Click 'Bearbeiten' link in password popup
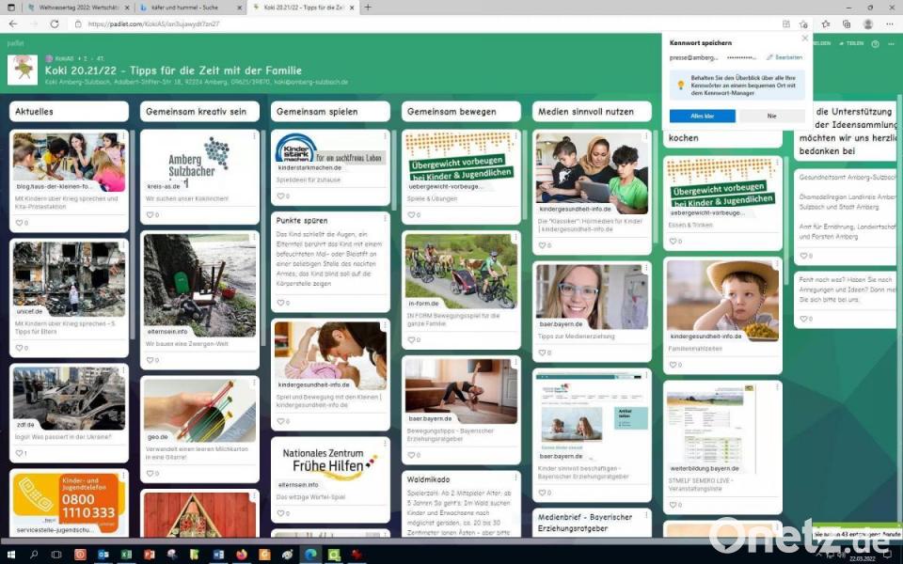Image resolution: width=903 pixels, height=564 pixels. click(784, 57)
